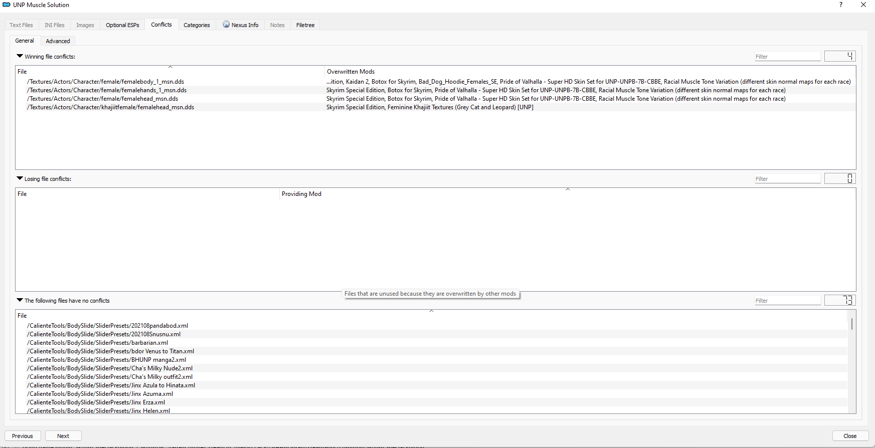Open the Notes tab
Screen dimensions: 875x448
click(277, 25)
